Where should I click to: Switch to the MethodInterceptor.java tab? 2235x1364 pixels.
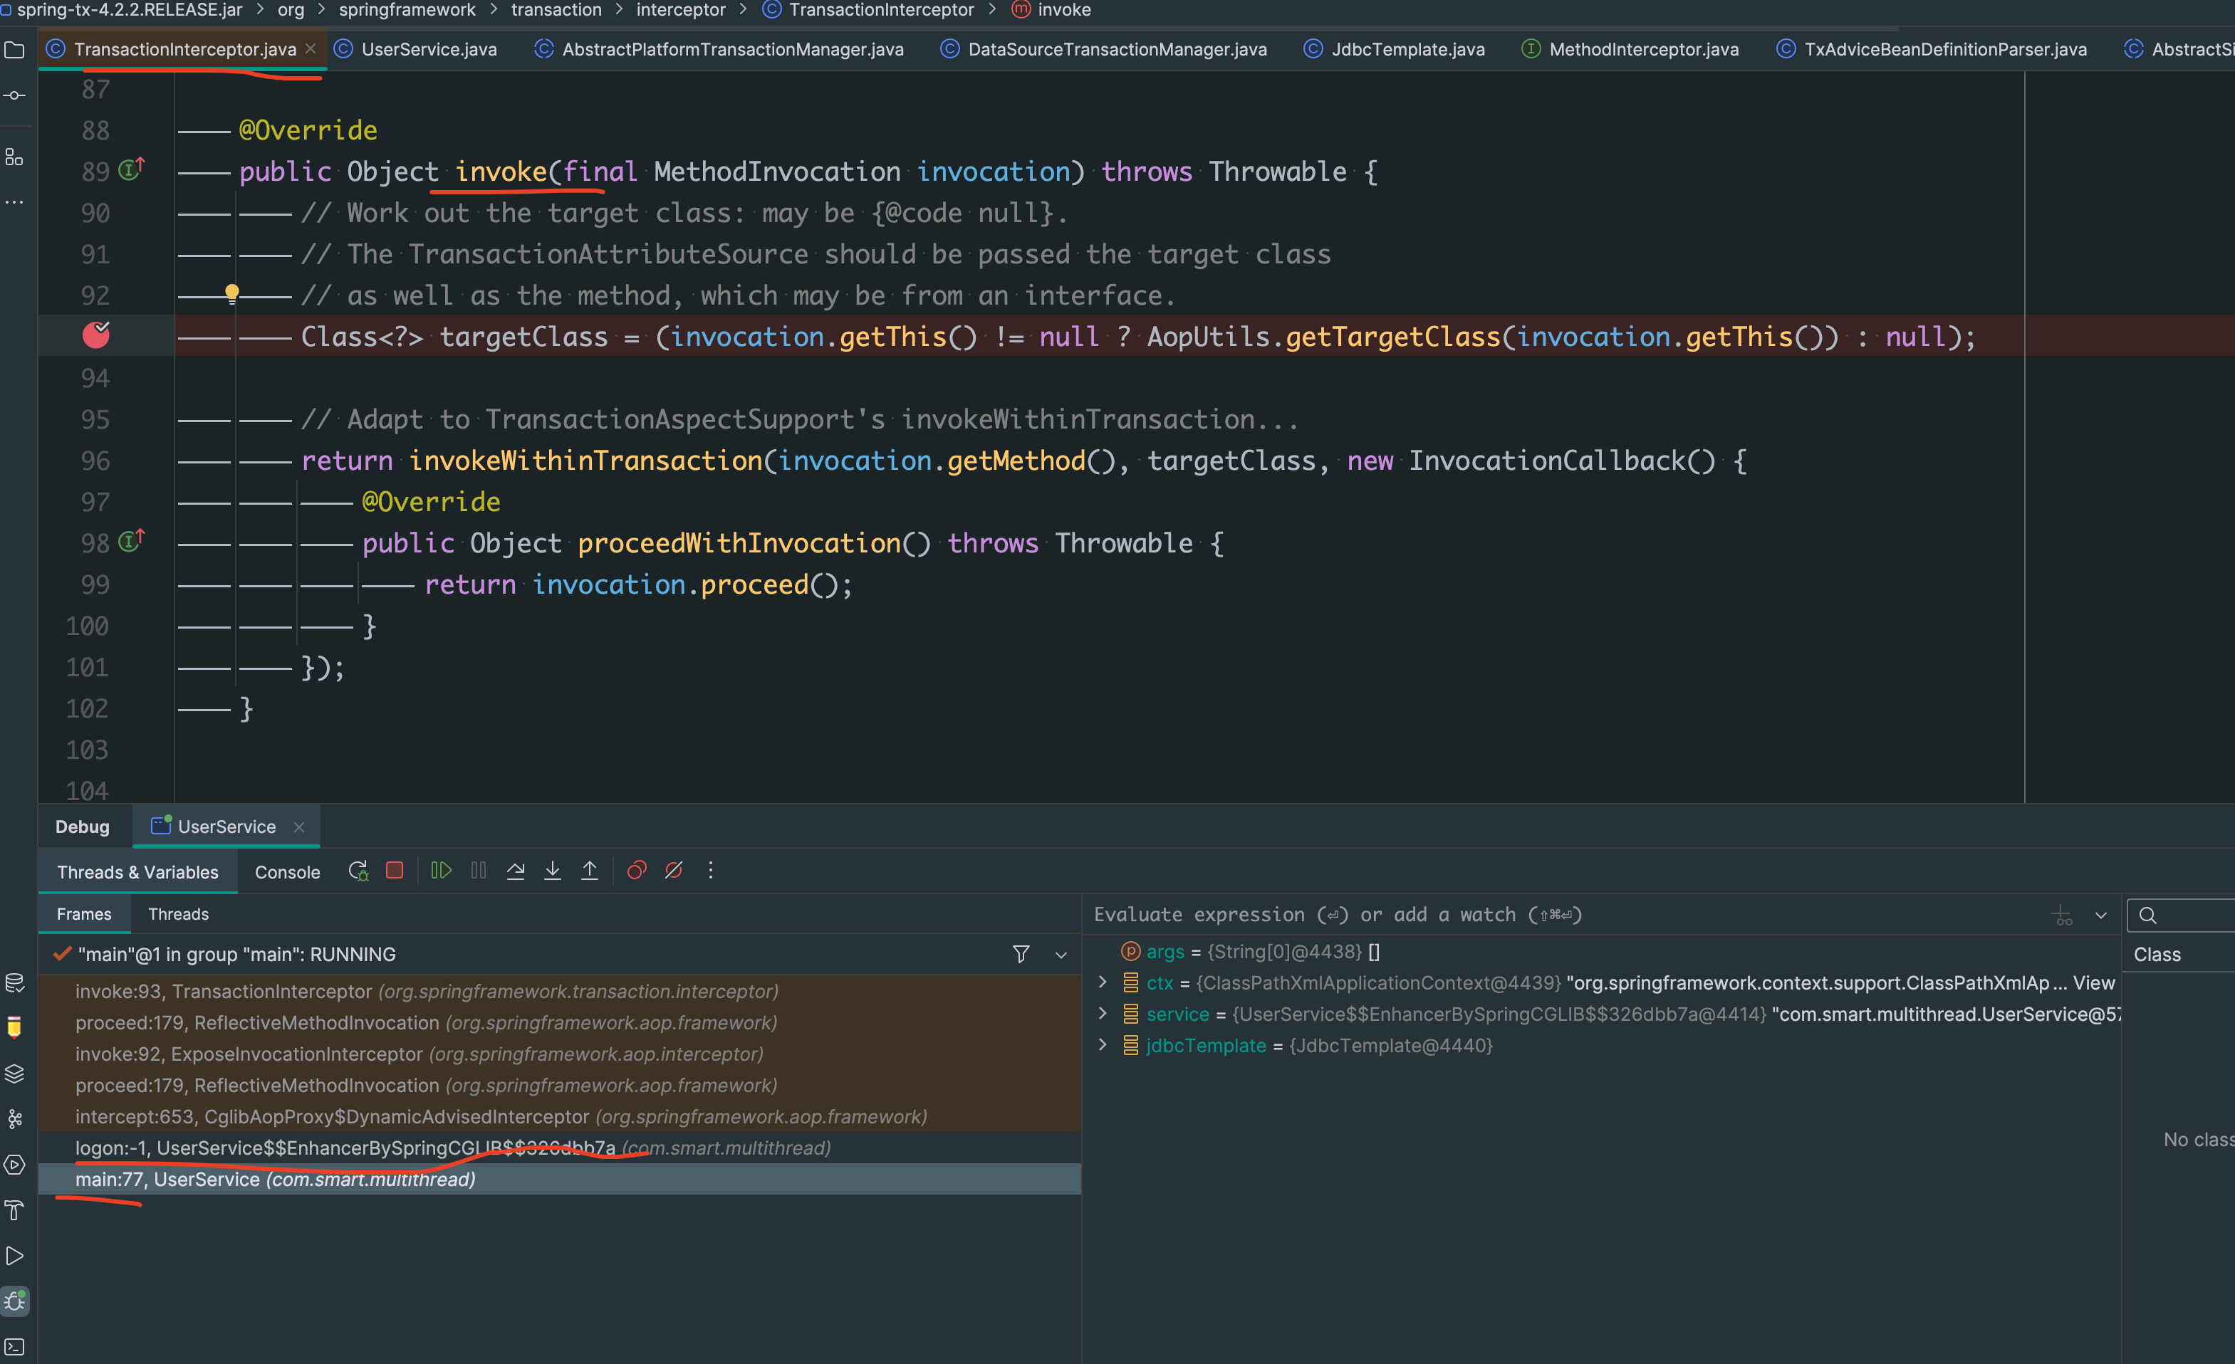click(x=1631, y=49)
